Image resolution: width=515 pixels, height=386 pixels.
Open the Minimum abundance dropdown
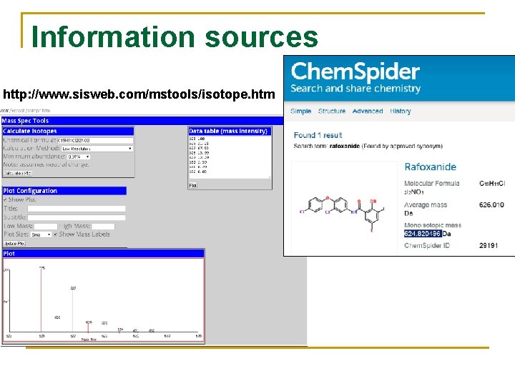(79, 157)
